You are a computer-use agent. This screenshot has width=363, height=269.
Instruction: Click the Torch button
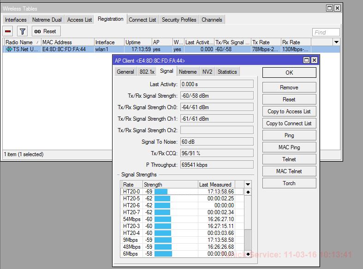289,183
